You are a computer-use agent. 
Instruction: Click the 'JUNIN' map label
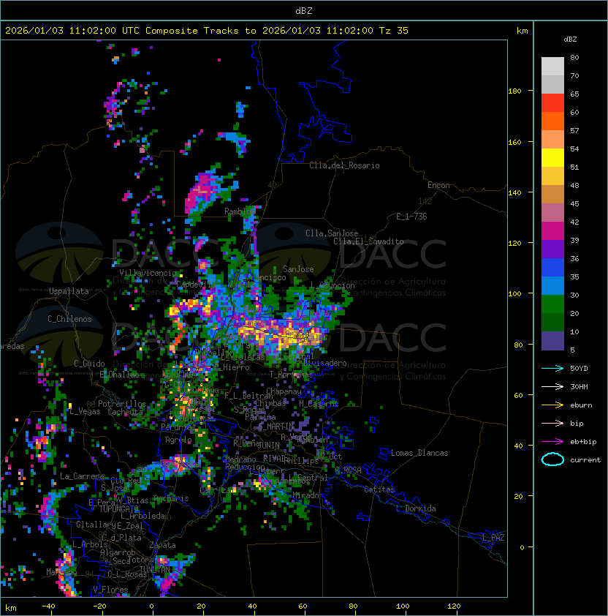pyautogui.click(x=269, y=445)
